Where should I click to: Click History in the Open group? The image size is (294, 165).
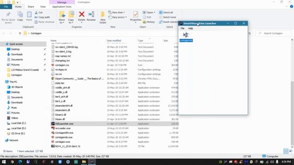149,22
